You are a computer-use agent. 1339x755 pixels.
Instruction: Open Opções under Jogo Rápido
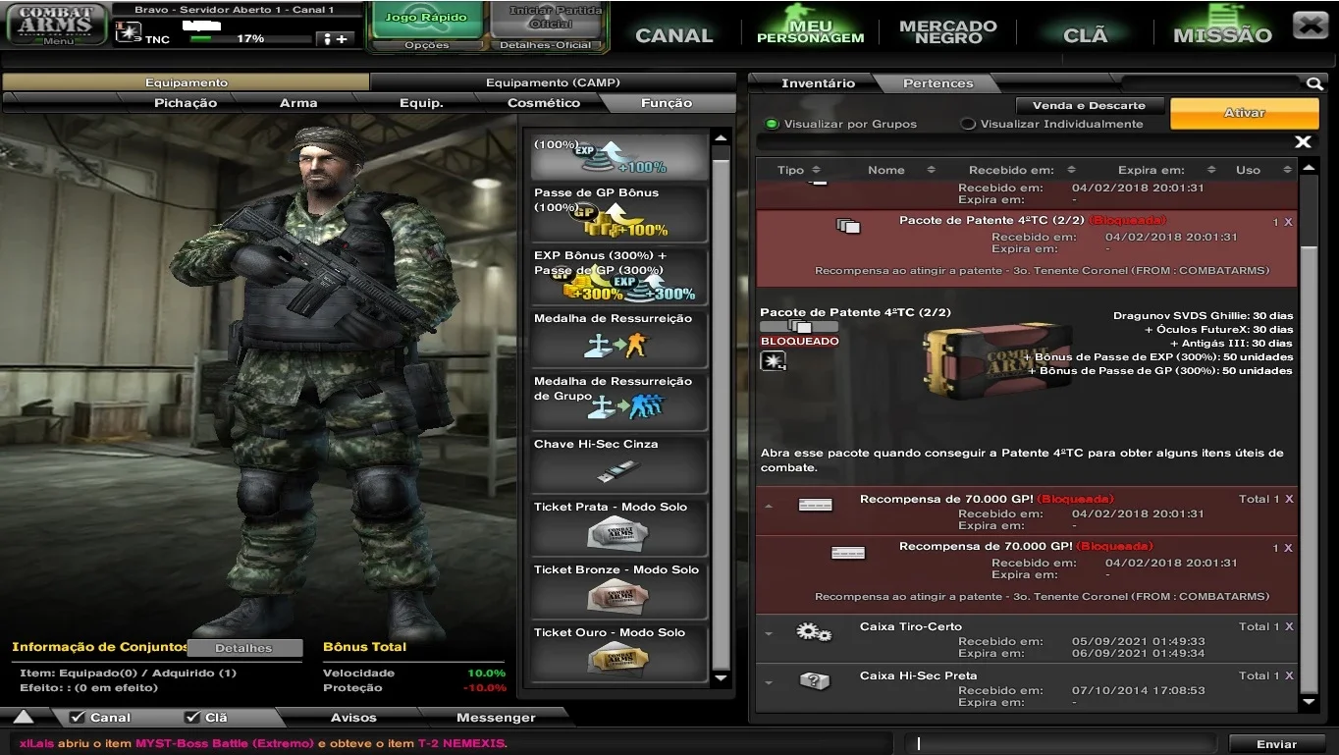[x=427, y=45]
